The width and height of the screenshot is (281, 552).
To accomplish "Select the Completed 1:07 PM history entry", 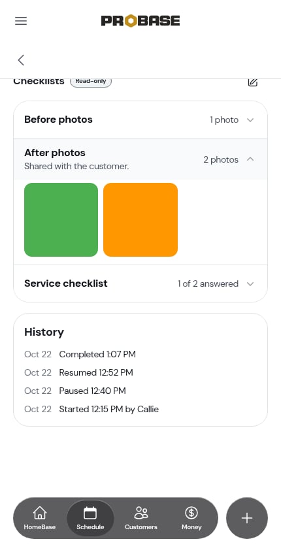I will click(97, 354).
